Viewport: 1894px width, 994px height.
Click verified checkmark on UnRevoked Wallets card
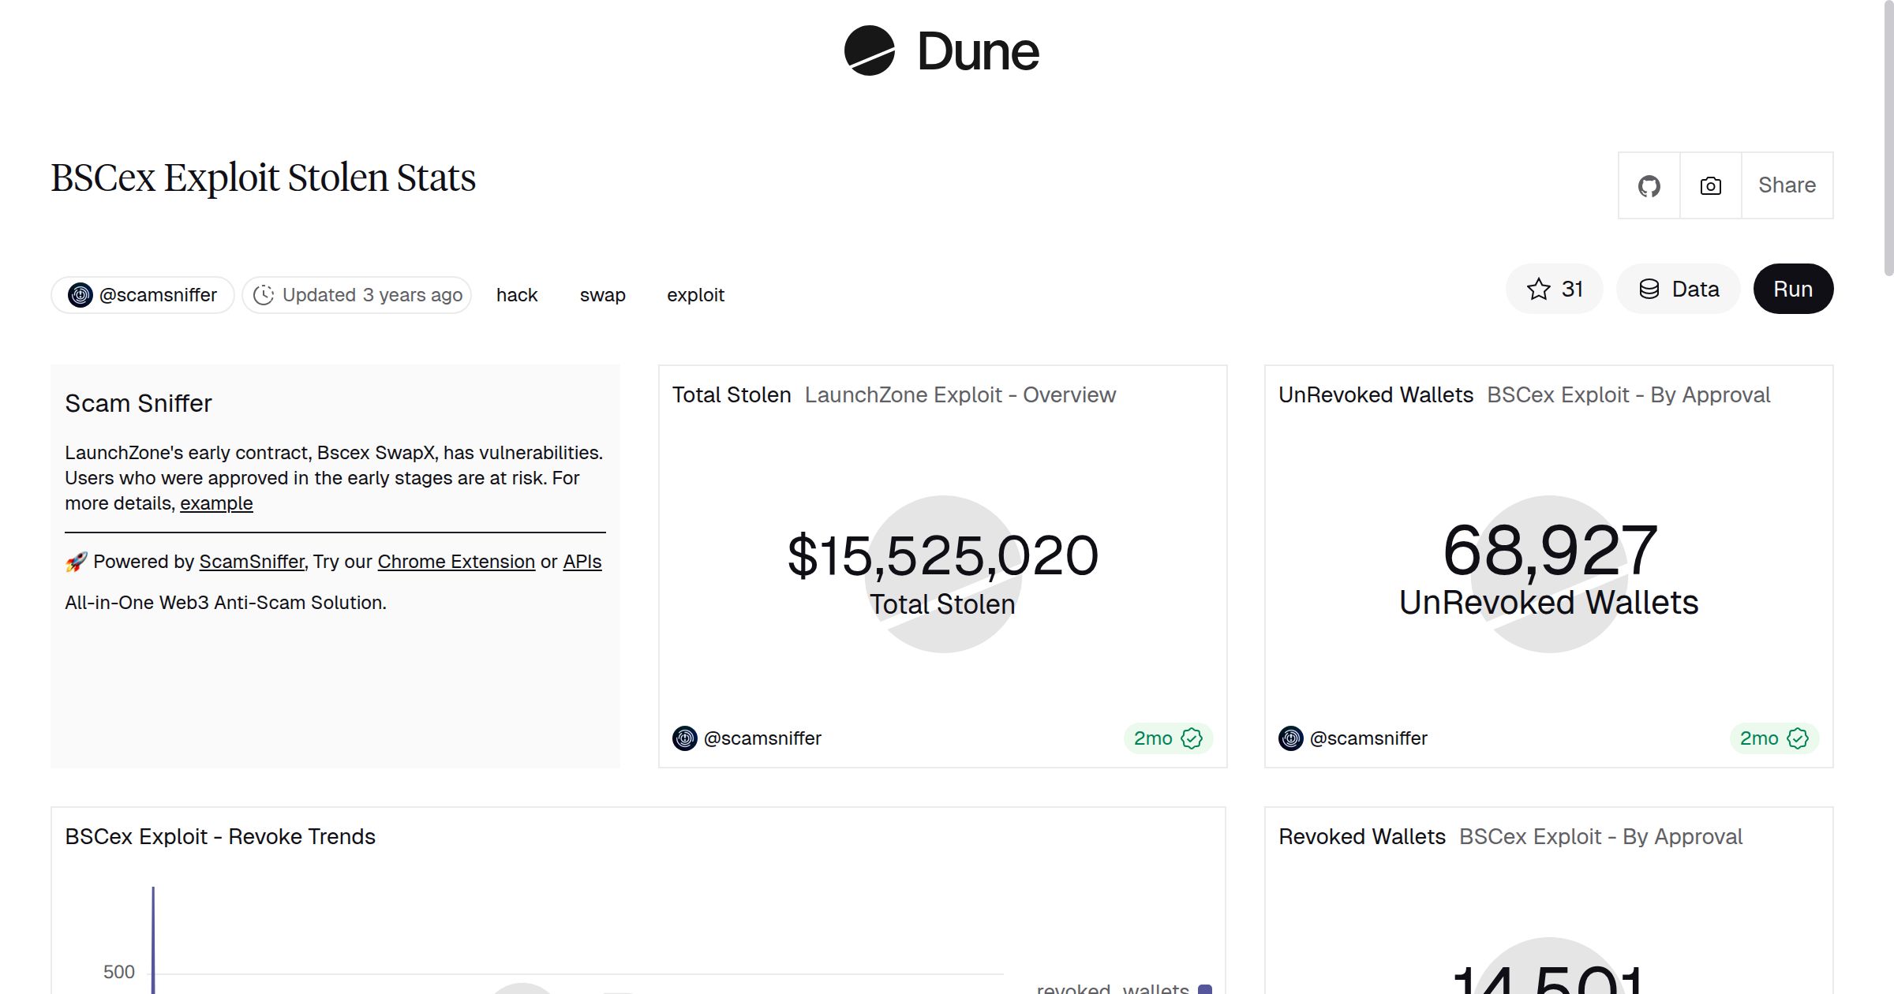point(1798,738)
